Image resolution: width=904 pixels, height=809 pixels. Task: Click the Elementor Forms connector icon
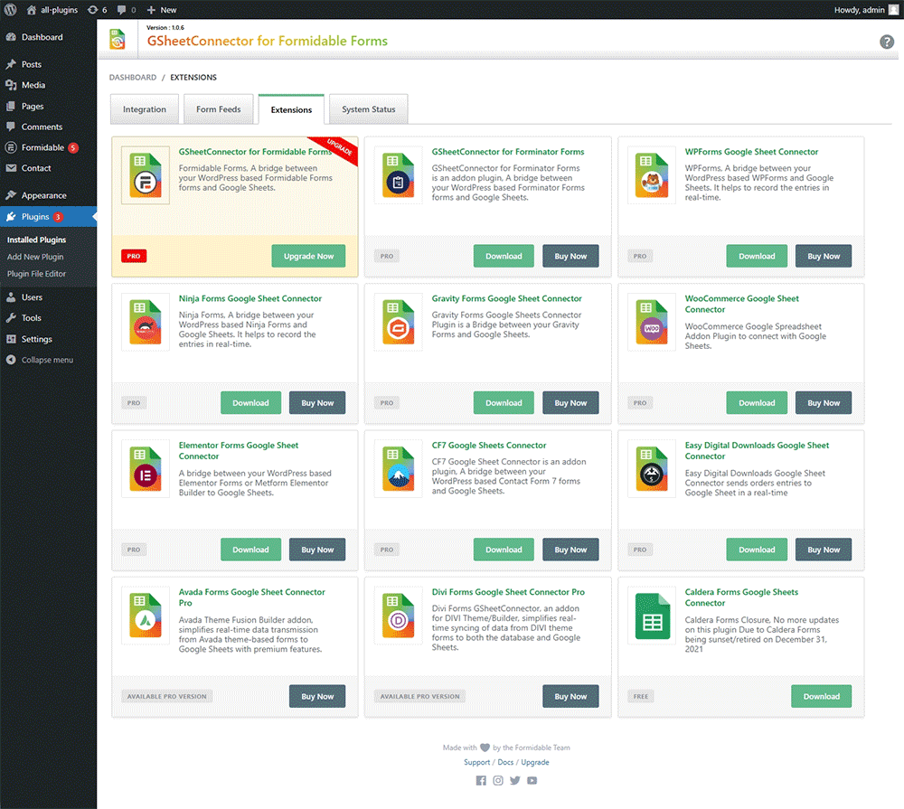(146, 469)
